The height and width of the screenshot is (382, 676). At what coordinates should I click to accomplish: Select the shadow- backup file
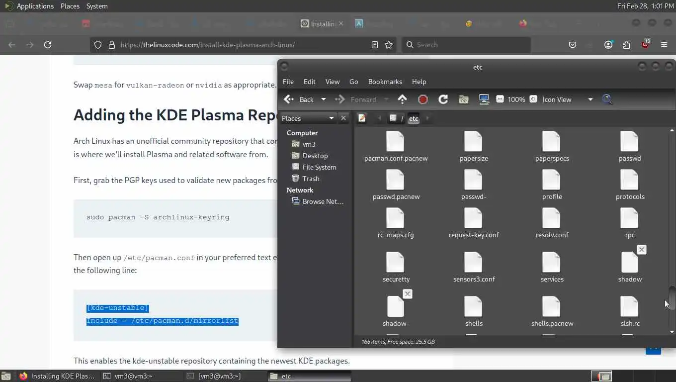coord(396,312)
